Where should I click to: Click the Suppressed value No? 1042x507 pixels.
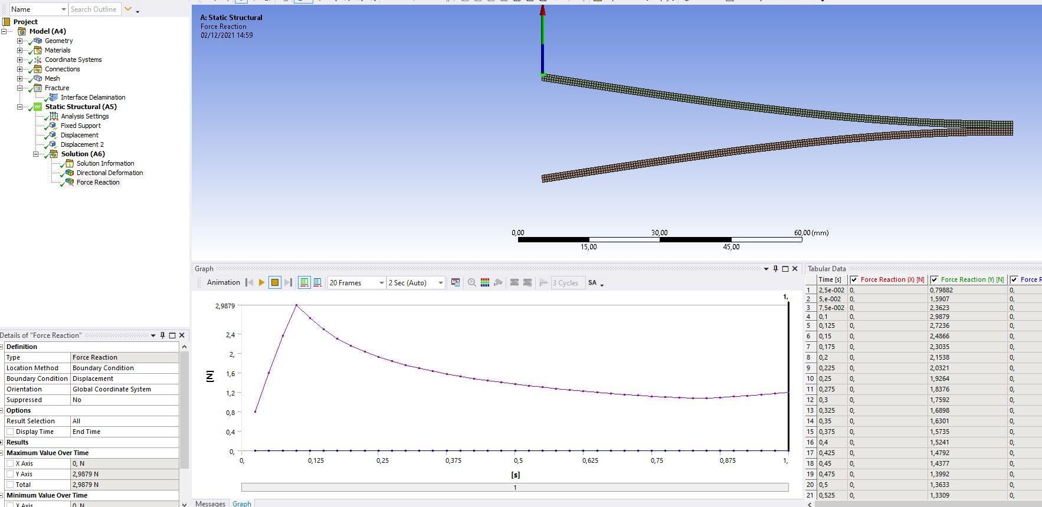point(124,400)
